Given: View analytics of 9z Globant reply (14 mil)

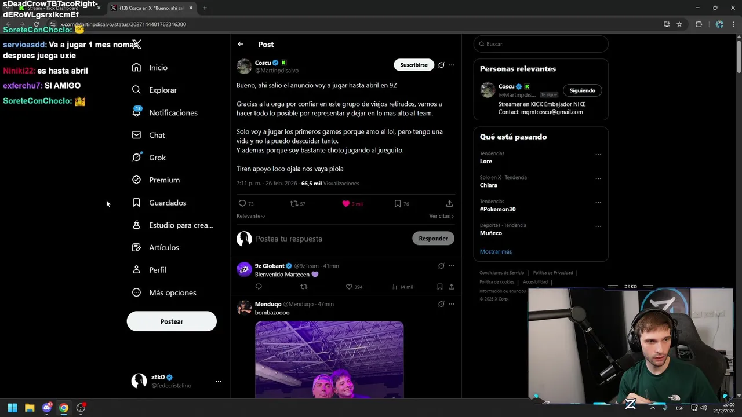Looking at the screenshot, I should click(402, 287).
